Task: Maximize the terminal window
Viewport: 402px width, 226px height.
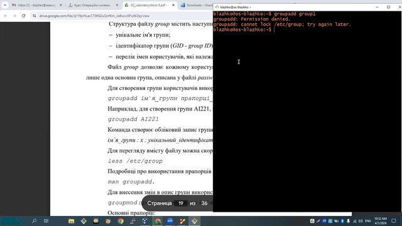Action: (x=388, y=7)
